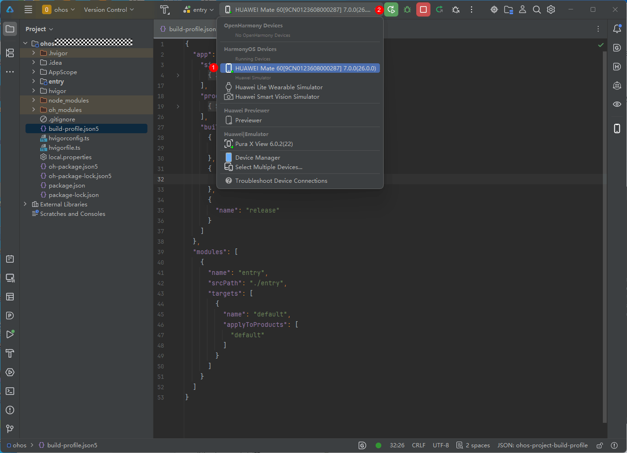Start debugging with the bug icon
Image resolution: width=627 pixels, height=453 pixels.
[407, 9]
